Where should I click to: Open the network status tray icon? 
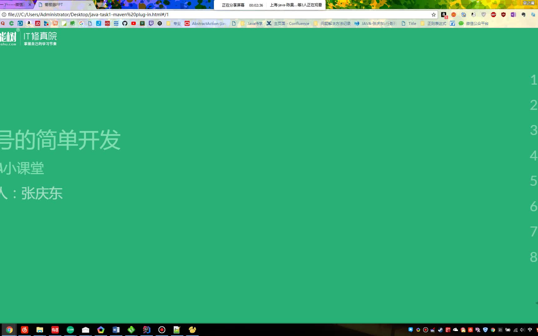(x=515, y=330)
